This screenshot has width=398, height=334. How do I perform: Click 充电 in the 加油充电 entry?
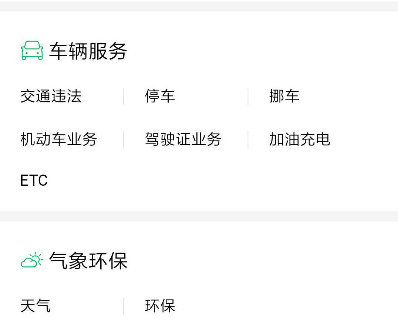[x=315, y=139]
